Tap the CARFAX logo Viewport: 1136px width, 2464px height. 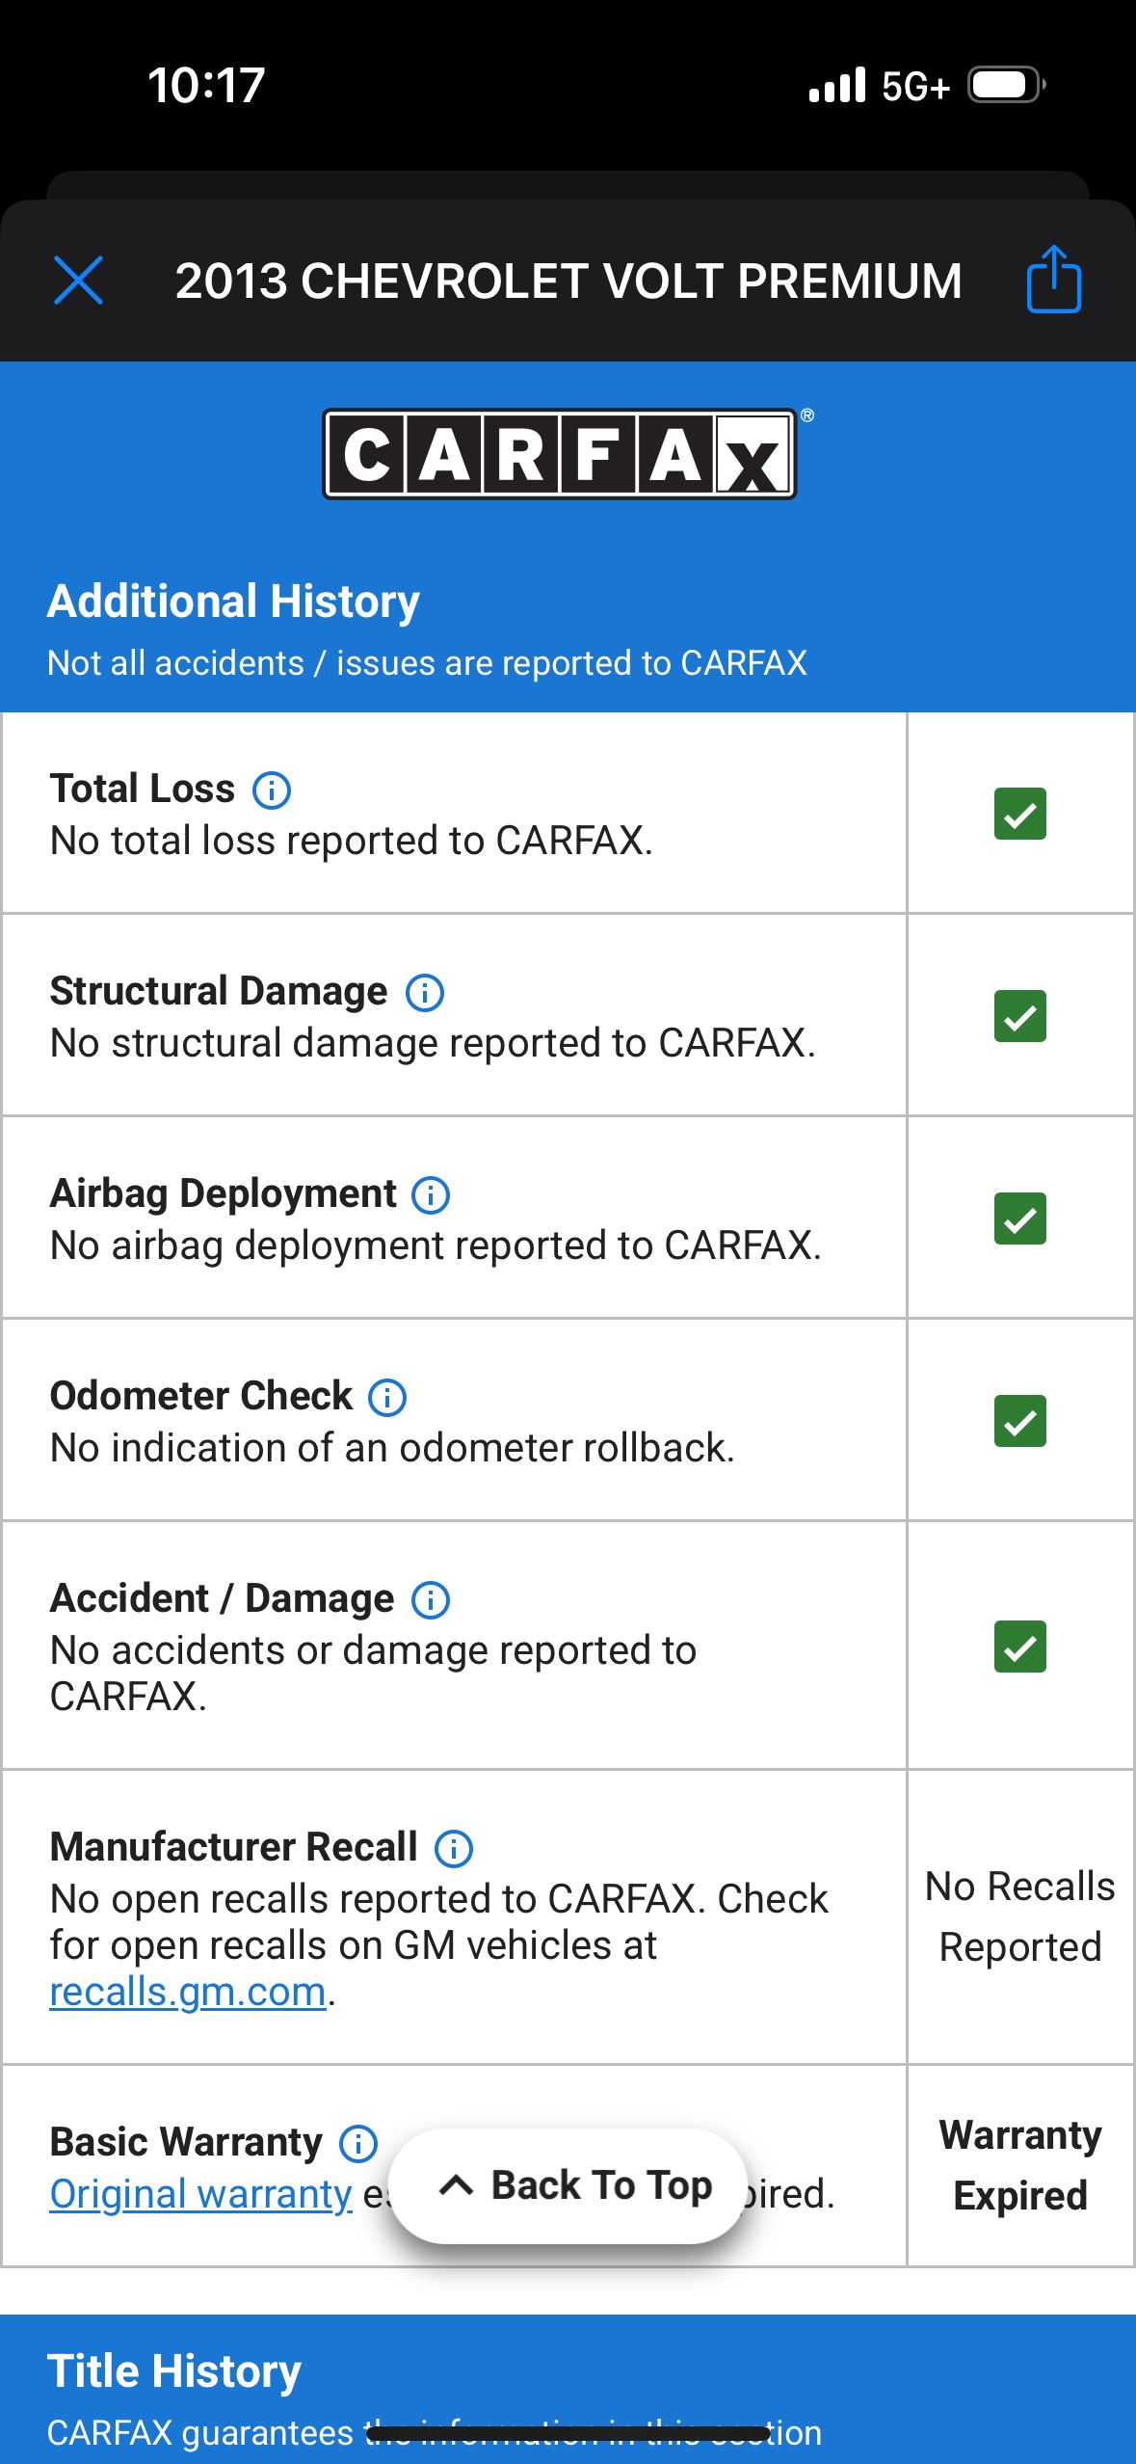(x=560, y=454)
